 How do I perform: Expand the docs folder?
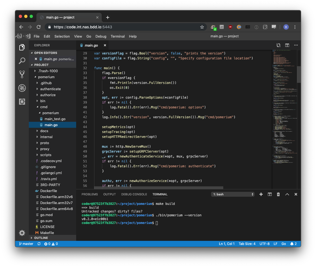coord(44,131)
